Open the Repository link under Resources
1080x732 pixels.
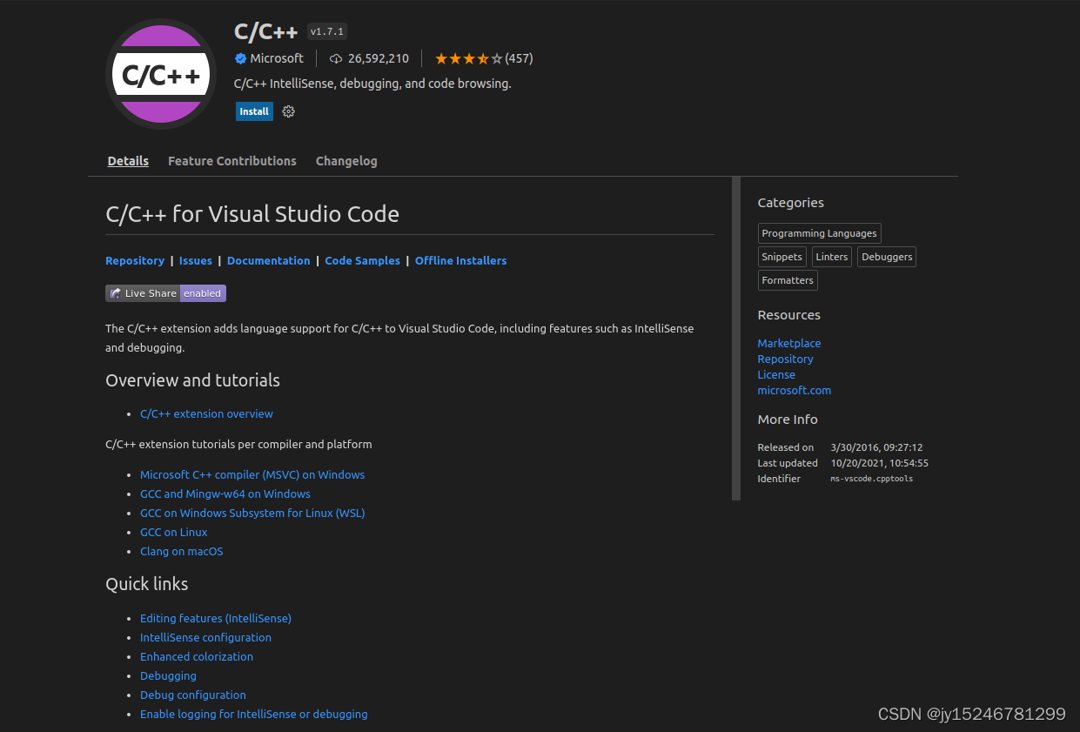pyautogui.click(x=786, y=359)
